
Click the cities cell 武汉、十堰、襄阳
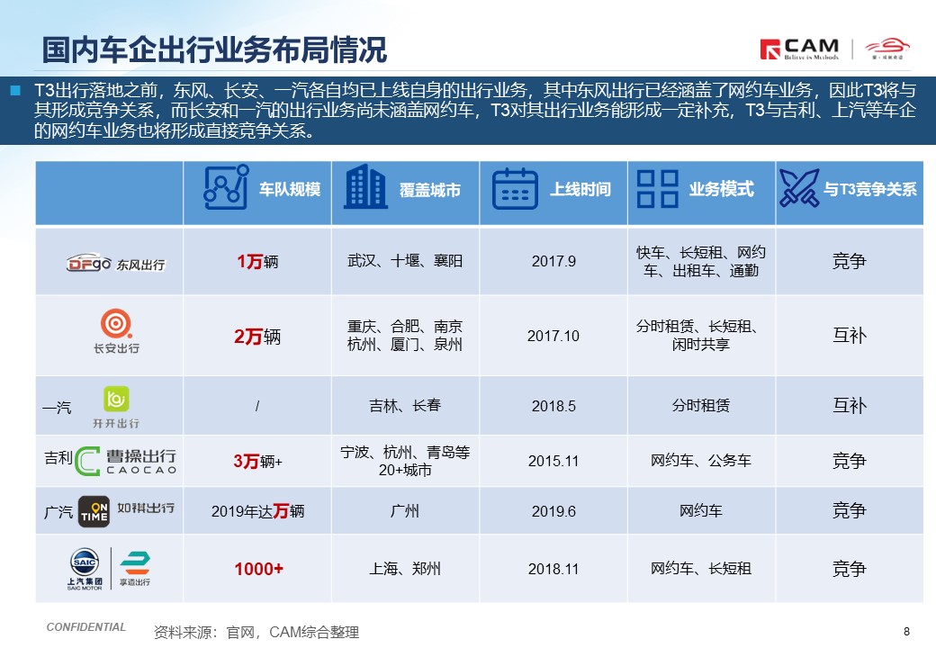(405, 261)
